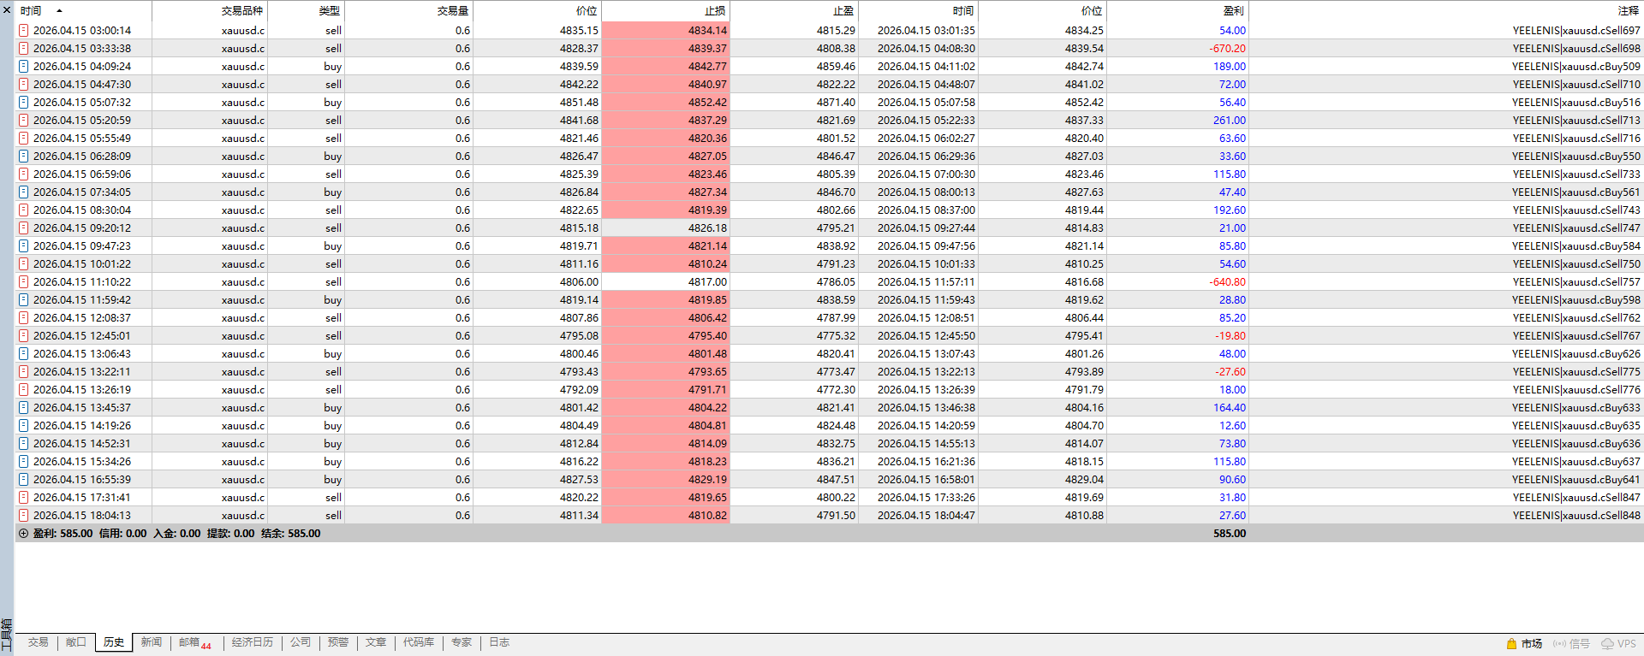Open the 公司 tab

point(301,642)
